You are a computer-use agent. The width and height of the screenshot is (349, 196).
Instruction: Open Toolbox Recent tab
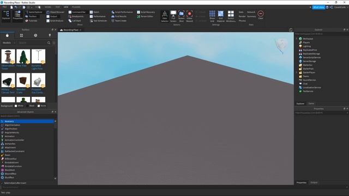point(35,35)
